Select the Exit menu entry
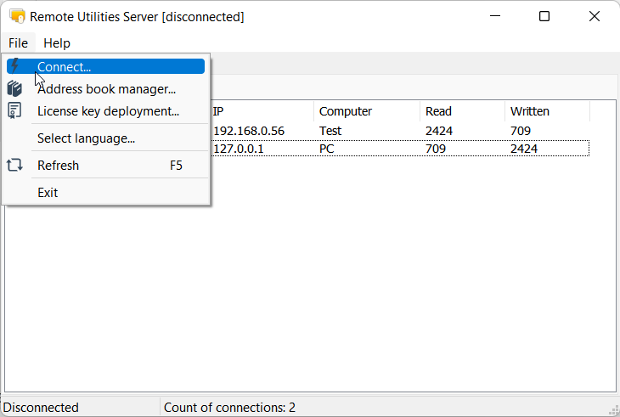This screenshot has width=620, height=417. pos(48,193)
